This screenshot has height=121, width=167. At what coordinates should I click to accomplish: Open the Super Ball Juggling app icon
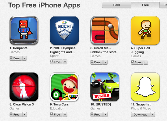145,30
